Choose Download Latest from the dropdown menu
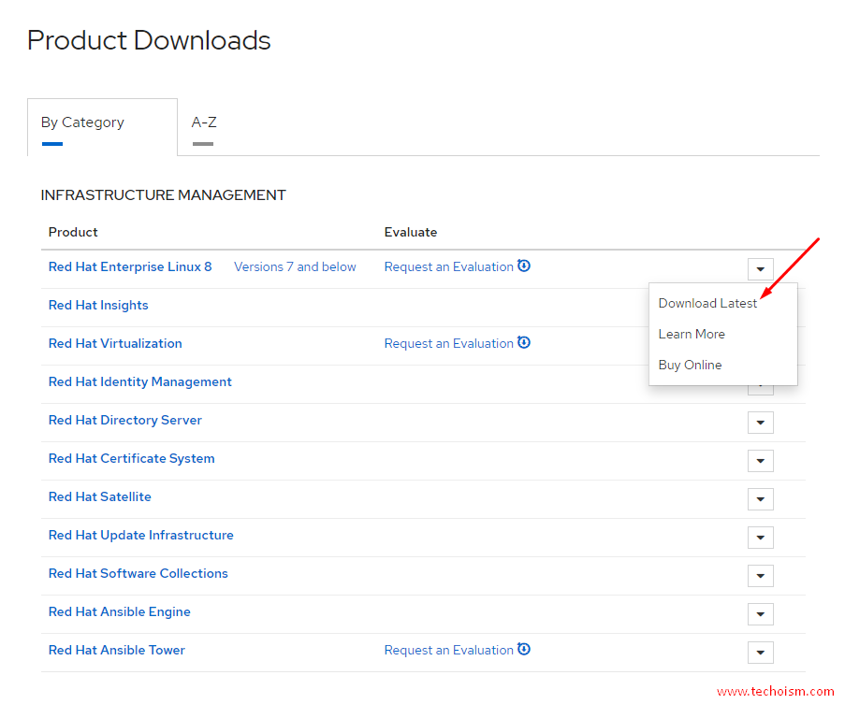Image resolution: width=845 pixels, height=704 pixels. click(707, 304)
